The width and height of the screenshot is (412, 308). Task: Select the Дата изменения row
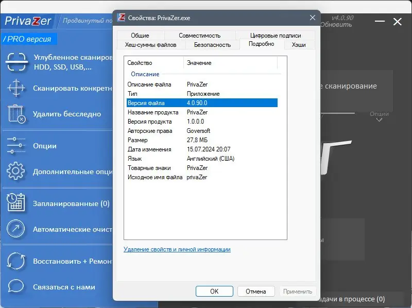(x=202, y=149)
